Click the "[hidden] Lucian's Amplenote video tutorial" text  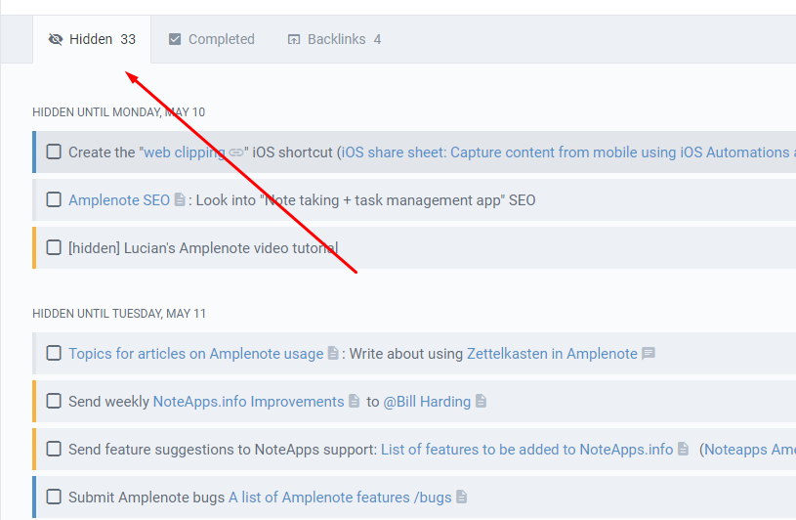[x=203, y=248]
